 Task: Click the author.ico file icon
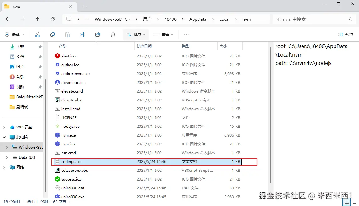point(57,65)
